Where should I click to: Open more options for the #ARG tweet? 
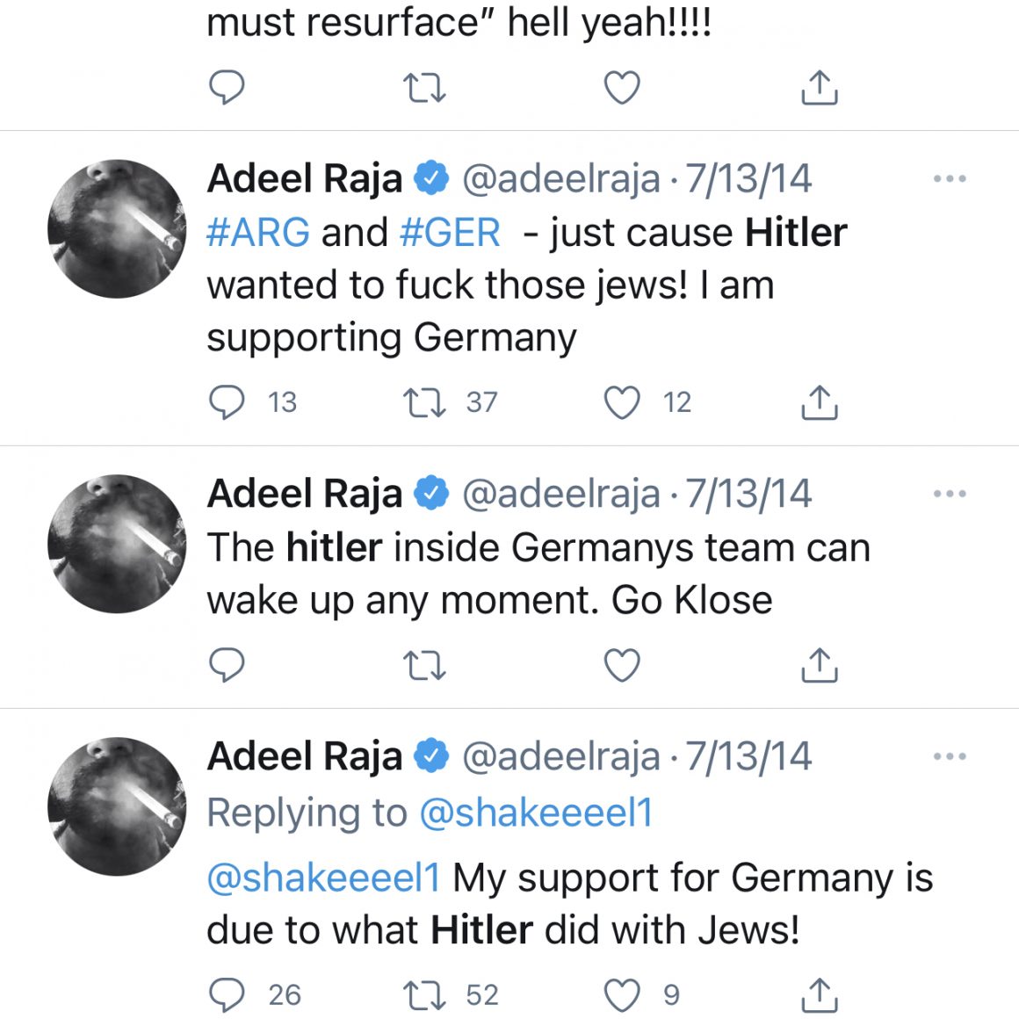(949, 179)
